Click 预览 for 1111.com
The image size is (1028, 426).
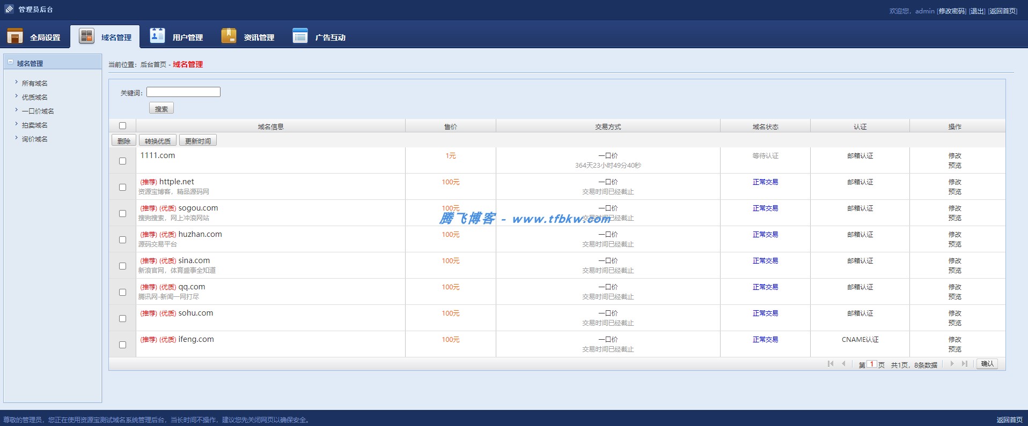(x=955, y=166)
